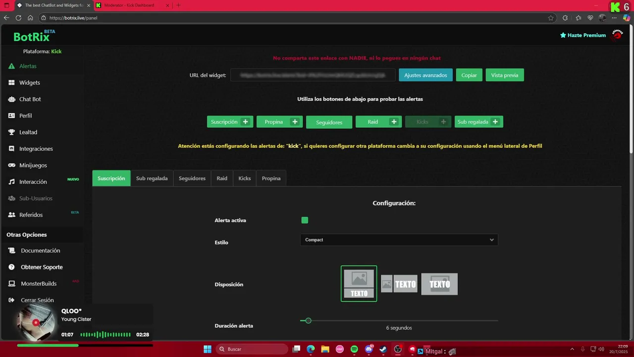634x357 pixels.
Task: Switch to the Sub regalada settings tab
Action: click(x=152, y=178)
